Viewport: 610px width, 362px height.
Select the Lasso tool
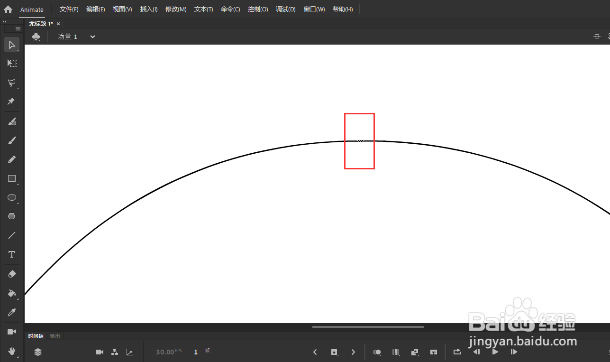[x=12, y=83]
